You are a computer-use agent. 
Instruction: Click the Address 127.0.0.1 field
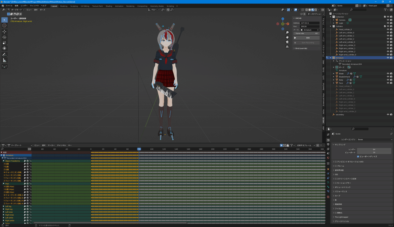click(310, 23)
